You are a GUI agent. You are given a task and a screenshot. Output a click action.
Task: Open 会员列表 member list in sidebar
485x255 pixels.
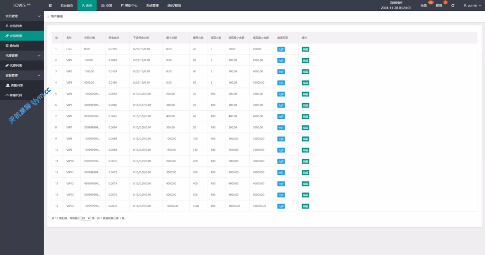click(16, 26)
